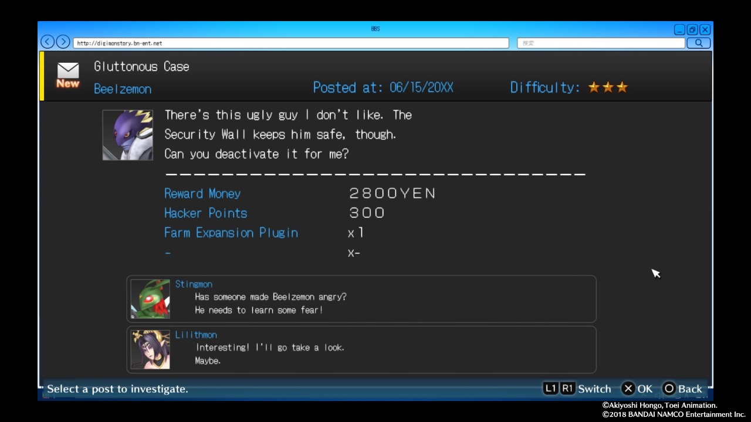Click the Lilithmon commenter name
Image resolution: width=751 pixels, height=422 pixels.
196,334
